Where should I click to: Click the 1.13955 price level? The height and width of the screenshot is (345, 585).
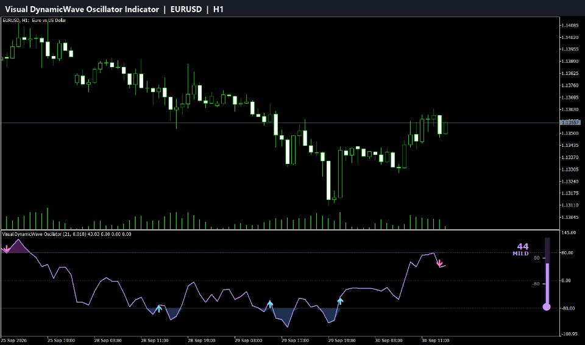click(570, 49)
